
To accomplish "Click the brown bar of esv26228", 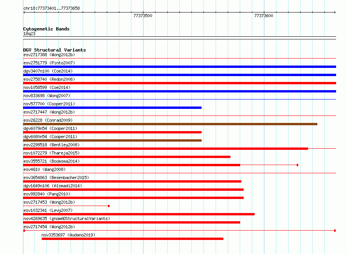I will [170, 124].
